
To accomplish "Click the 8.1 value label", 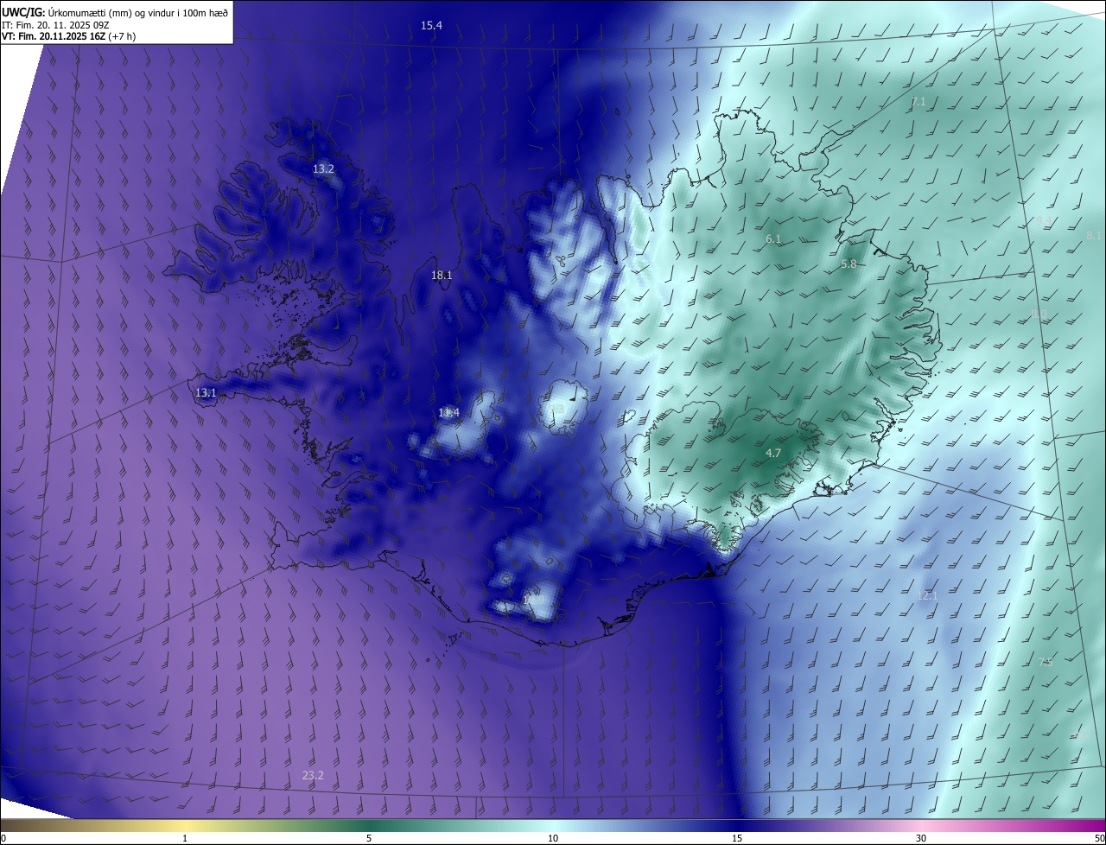I will pos(1093,236).
